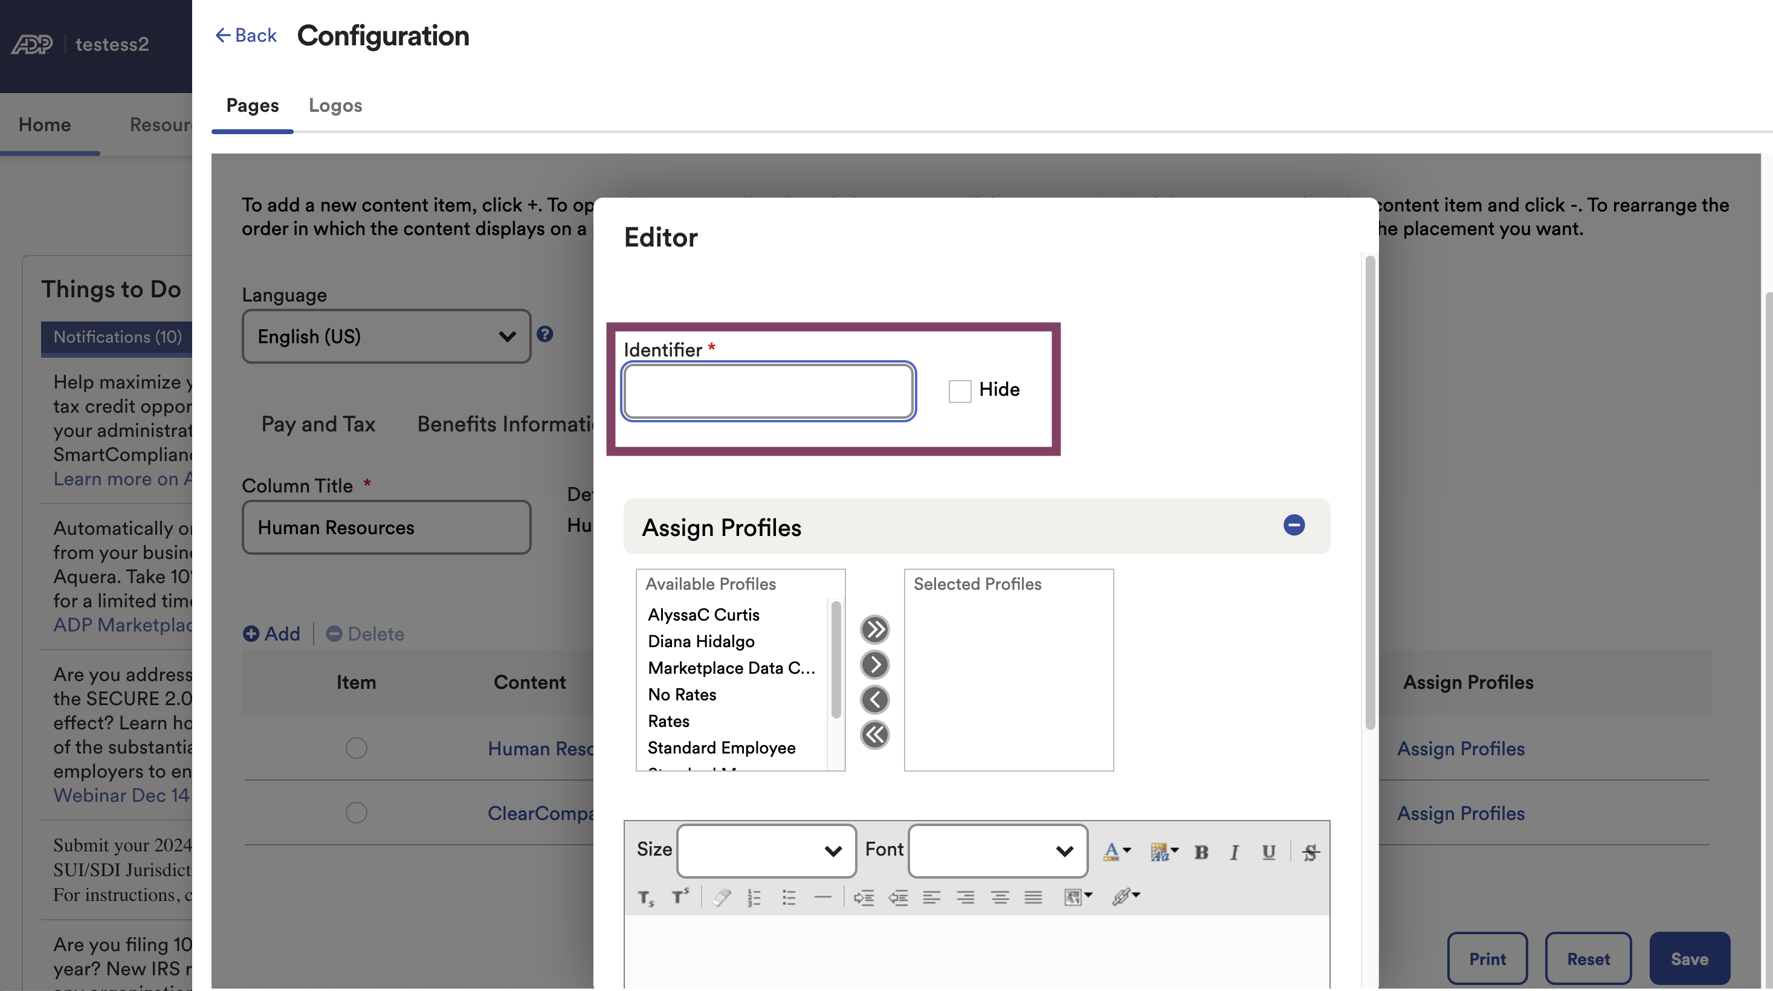Click the Column Title field

(x=386, y=527)
